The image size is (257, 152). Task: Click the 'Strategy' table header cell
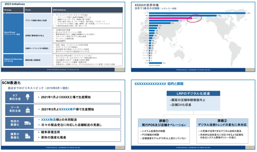pyautogui.click(x=13, y=10)
